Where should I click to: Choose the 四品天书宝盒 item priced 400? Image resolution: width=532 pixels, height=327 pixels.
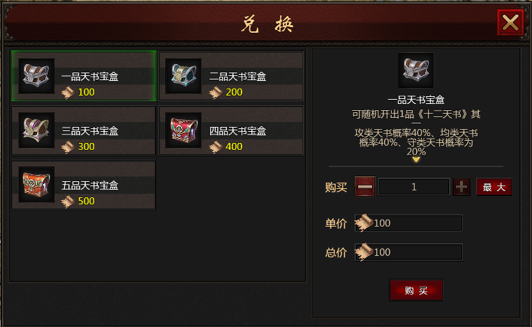[231, 130]
